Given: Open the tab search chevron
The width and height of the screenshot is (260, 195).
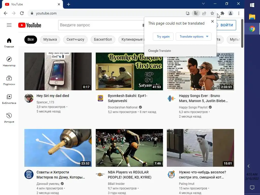Looking at the screenshot, I should pos(203,4).
